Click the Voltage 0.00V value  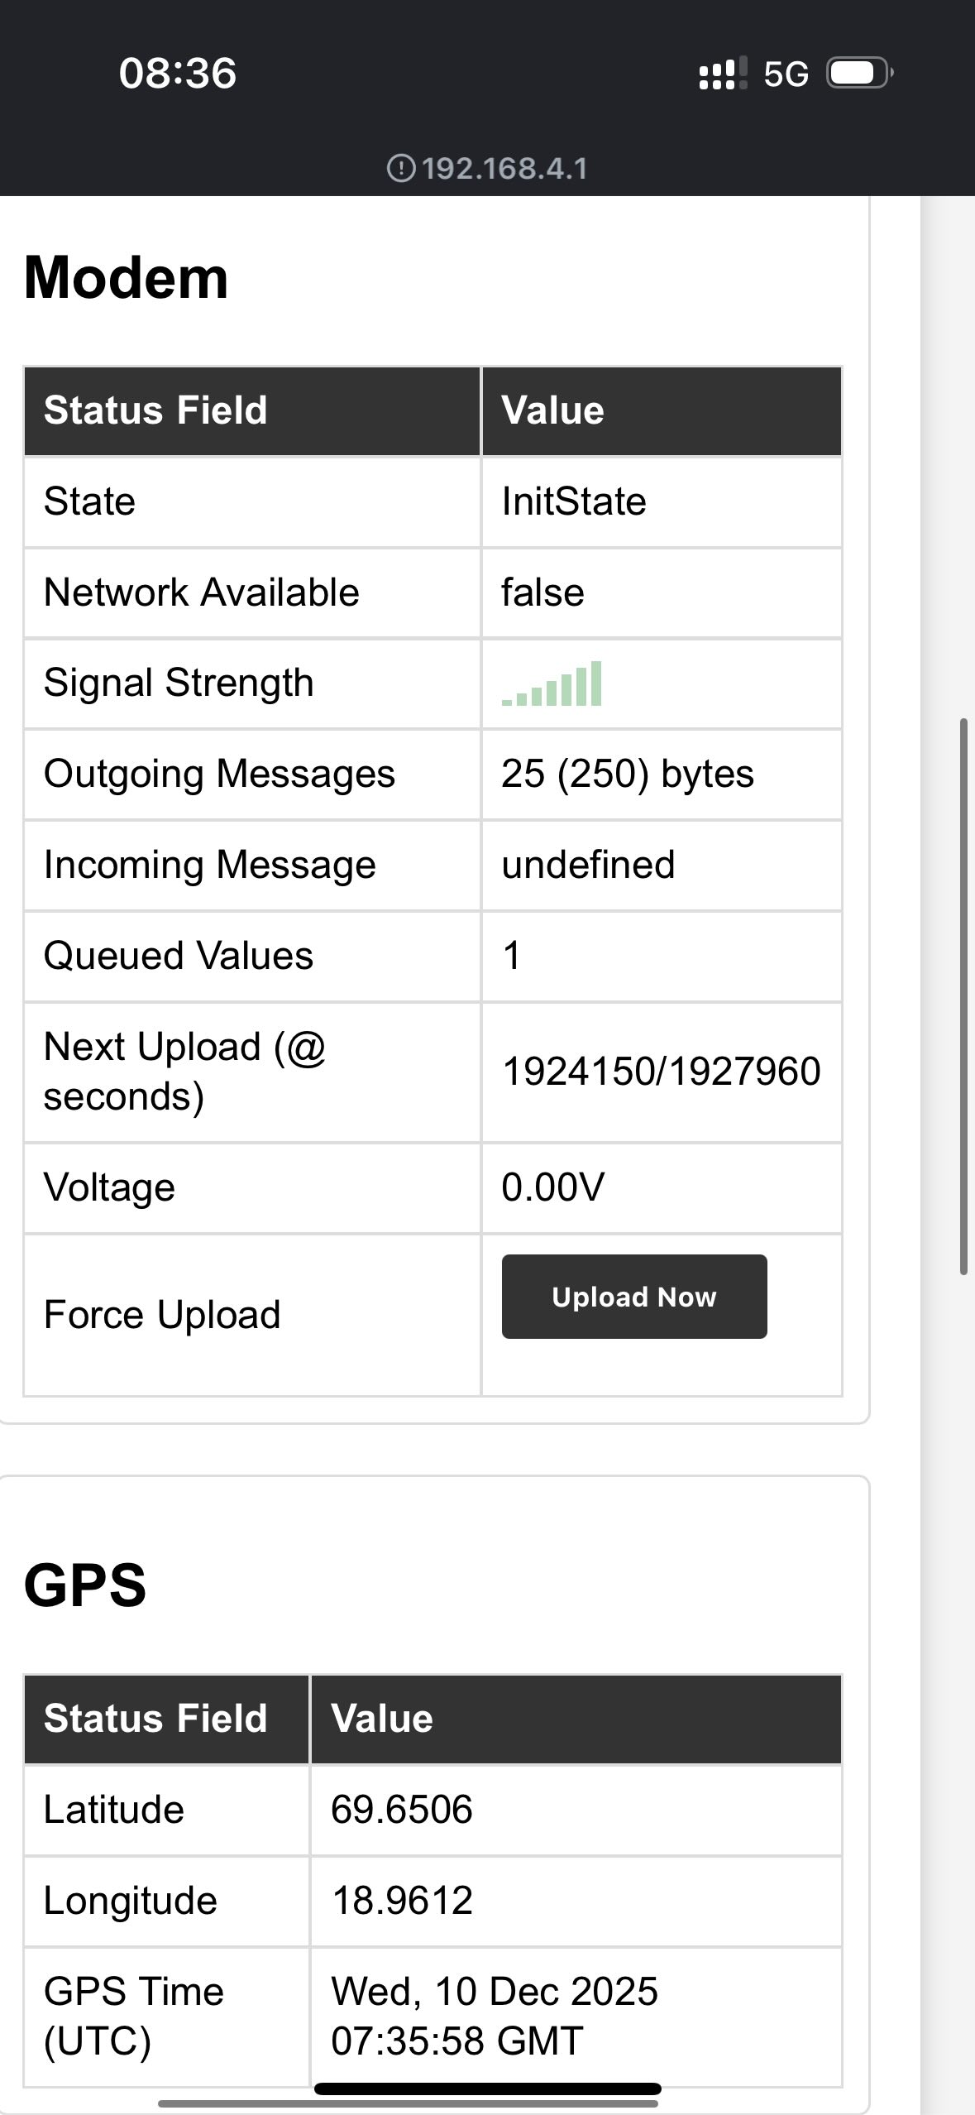click(552, 1187)
